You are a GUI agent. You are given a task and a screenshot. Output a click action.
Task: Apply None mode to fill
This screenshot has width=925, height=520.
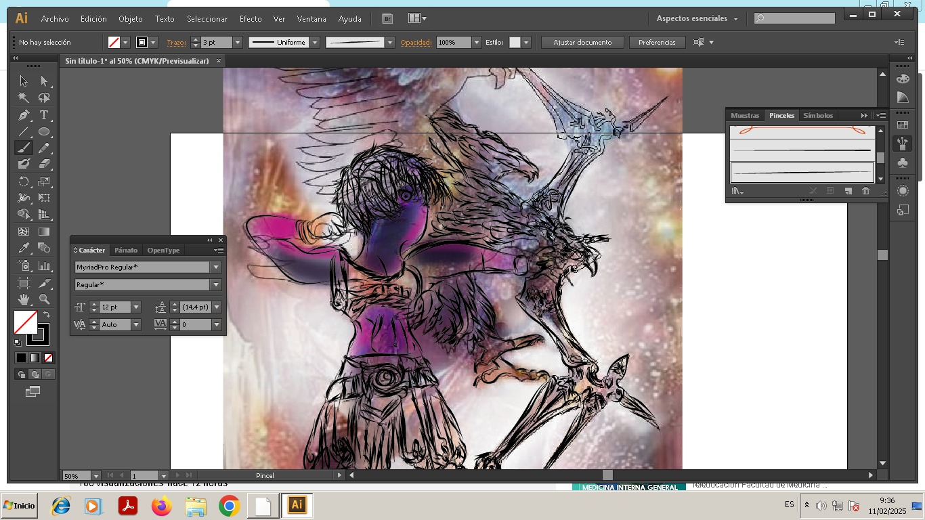tap(48, 357)
